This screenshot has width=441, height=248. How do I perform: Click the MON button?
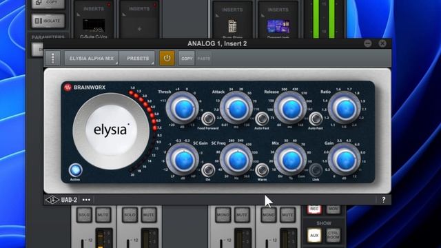point(333,209)
